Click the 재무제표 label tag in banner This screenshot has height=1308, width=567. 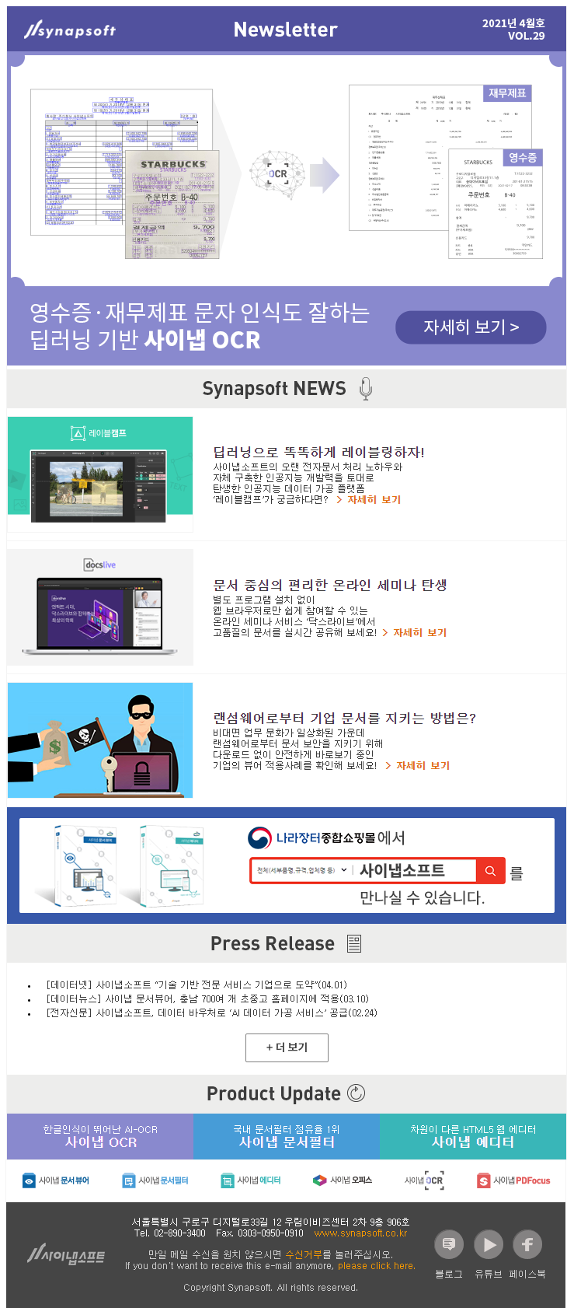[x=507, y=93]
